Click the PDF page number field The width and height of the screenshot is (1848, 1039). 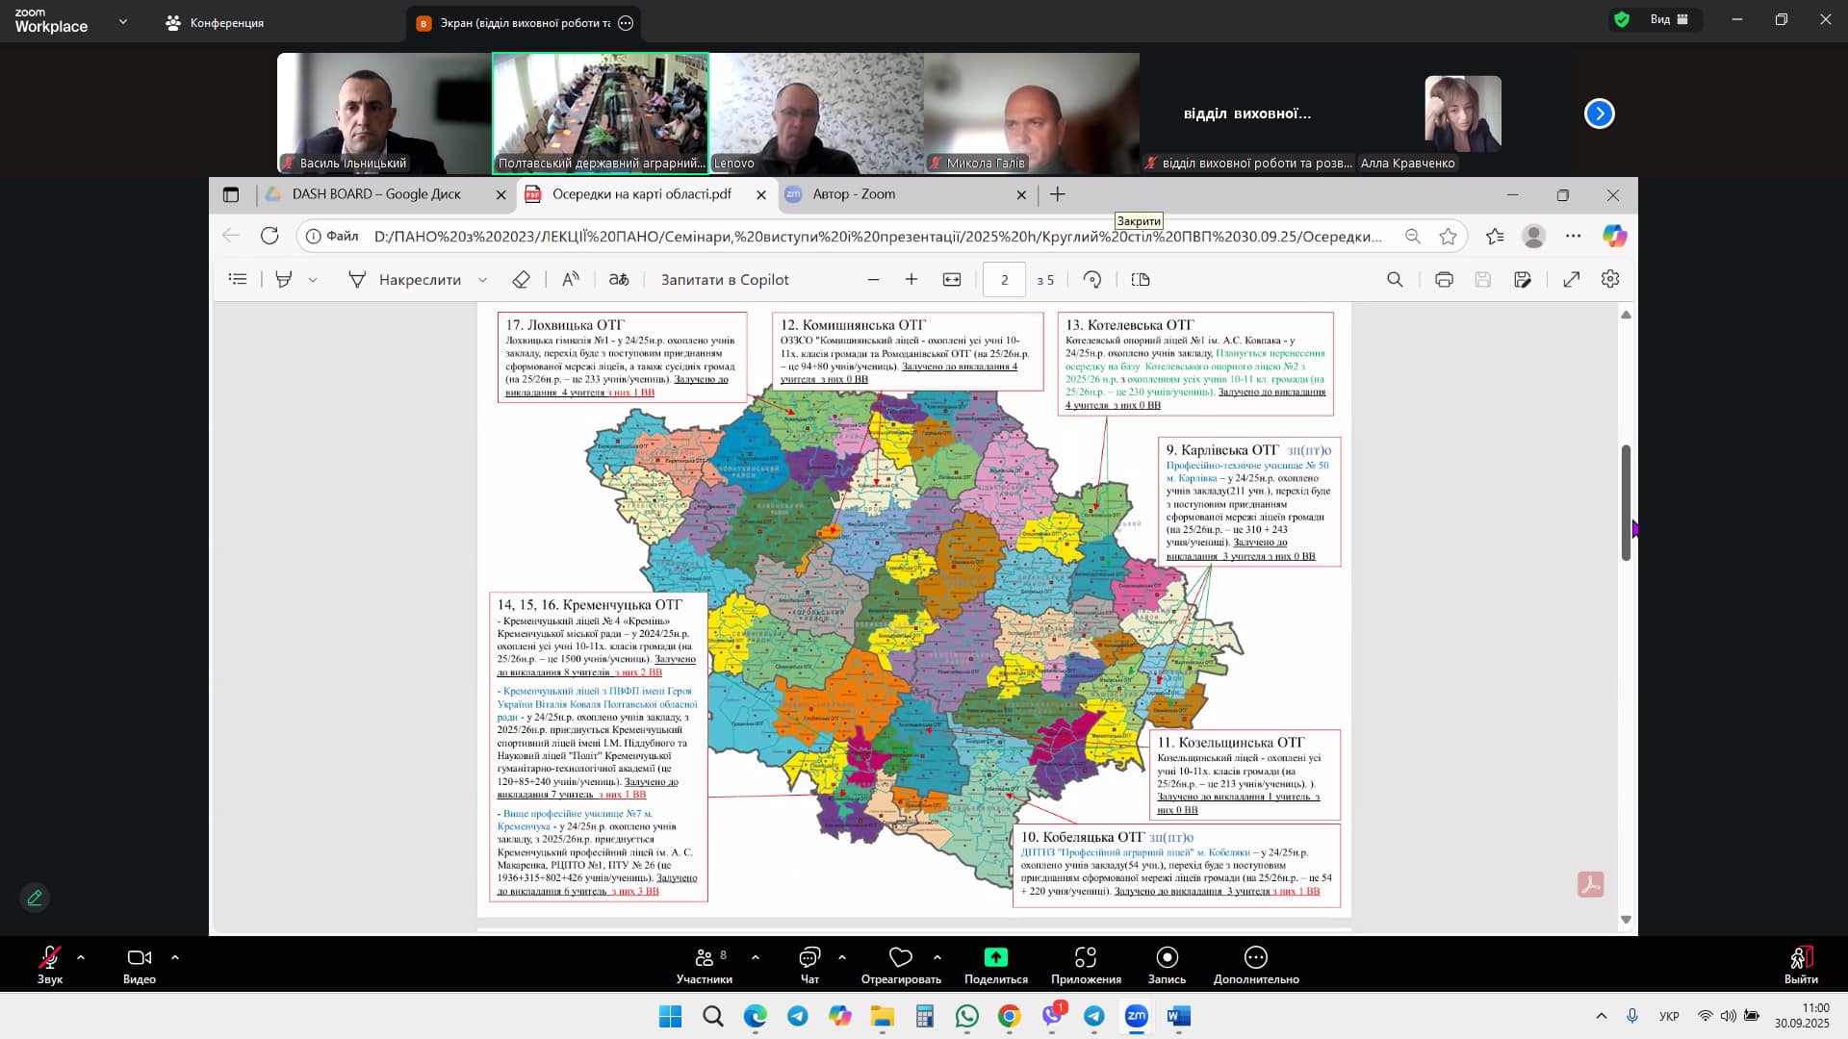tap(1004, 280)
